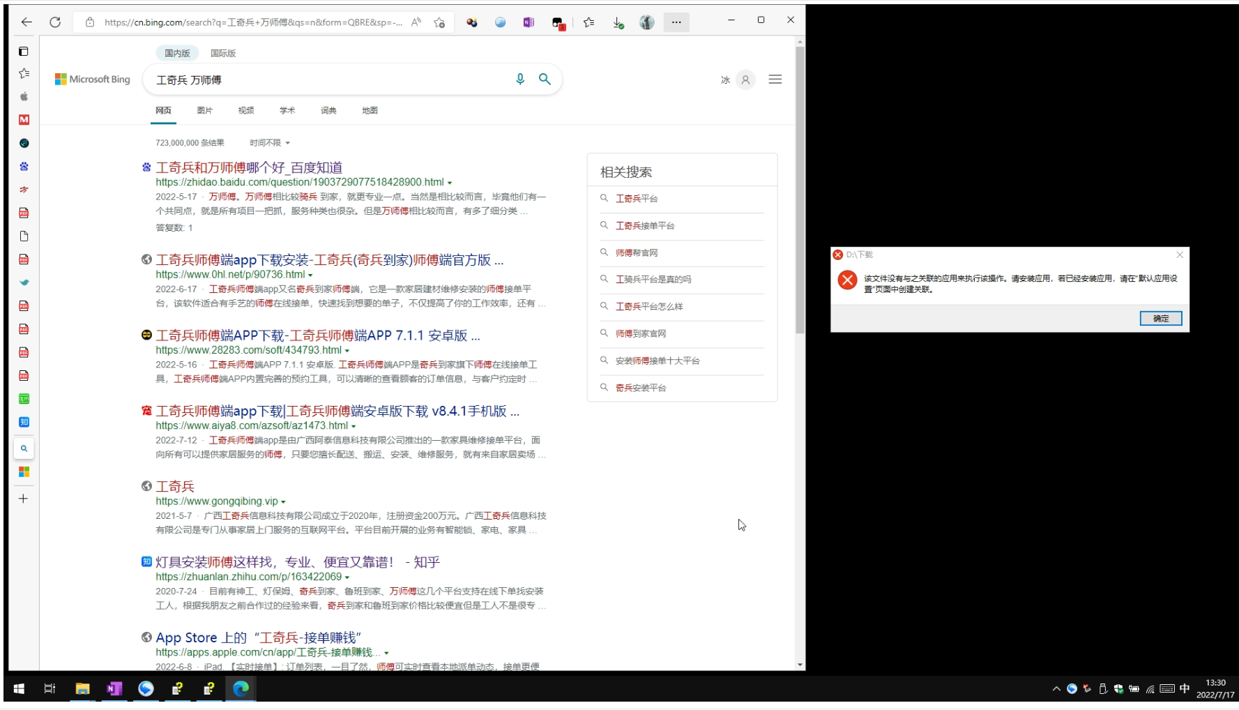Expand the arrow beside the 28283.com URL
The width and height of the screenshot is (1239, 710).
[x=347, y=351]
